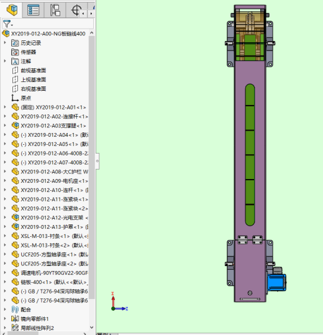The image size is (323, 335).
Task: Expand the 注解 tree node
Action: [x=5, y=61]
